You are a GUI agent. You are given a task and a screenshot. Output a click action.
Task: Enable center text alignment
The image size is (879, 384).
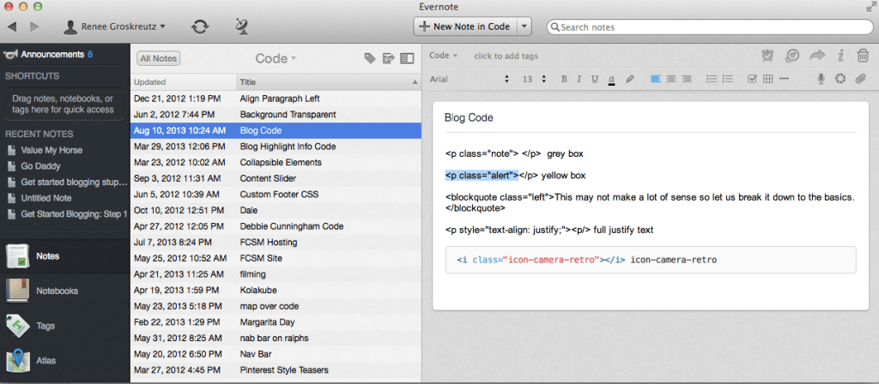point(671,79)
